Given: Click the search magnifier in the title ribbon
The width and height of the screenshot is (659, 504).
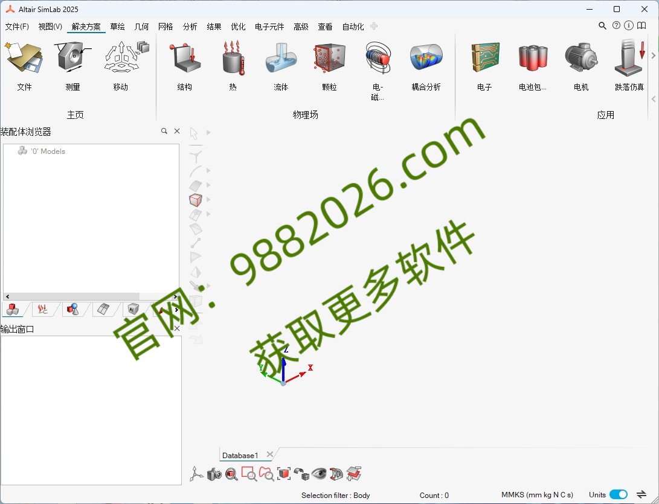Looking at the screenshot, I should [602, 26].
